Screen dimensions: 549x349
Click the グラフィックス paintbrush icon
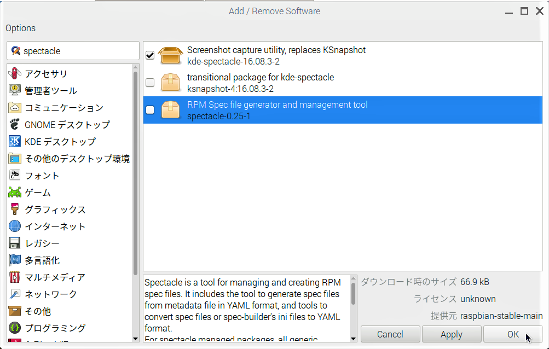coord(15,210)
